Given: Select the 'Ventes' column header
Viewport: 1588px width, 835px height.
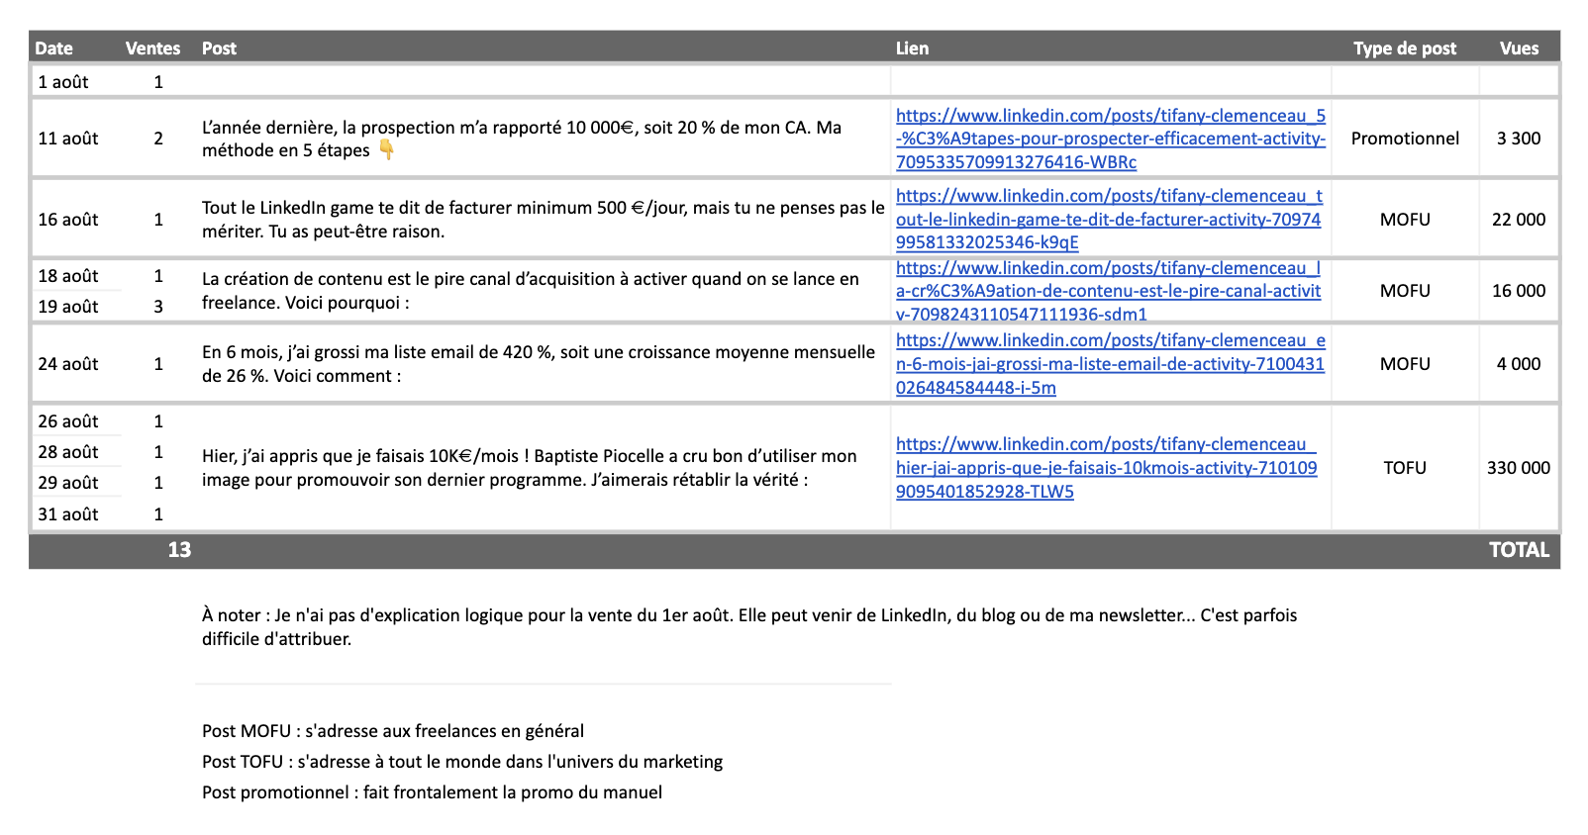Looking at the screenshot, I should click(x=152, y=48).
